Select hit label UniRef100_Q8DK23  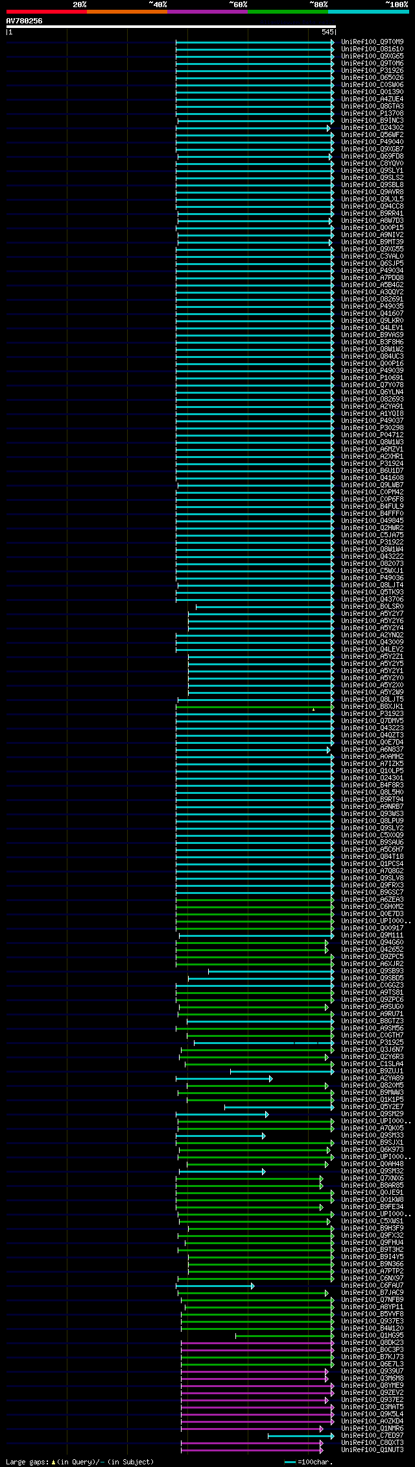click(x=372, y=1343)
